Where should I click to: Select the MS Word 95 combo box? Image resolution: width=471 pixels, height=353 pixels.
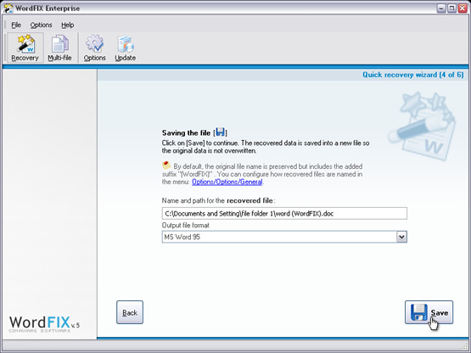(x=284, y=237)
